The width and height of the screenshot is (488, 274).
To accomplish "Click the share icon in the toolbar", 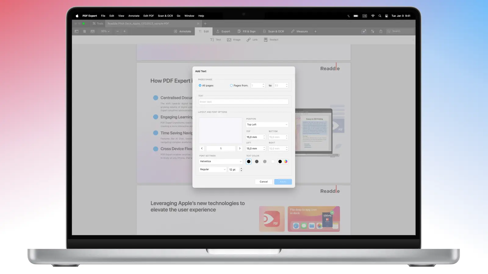I will (381, 31).
